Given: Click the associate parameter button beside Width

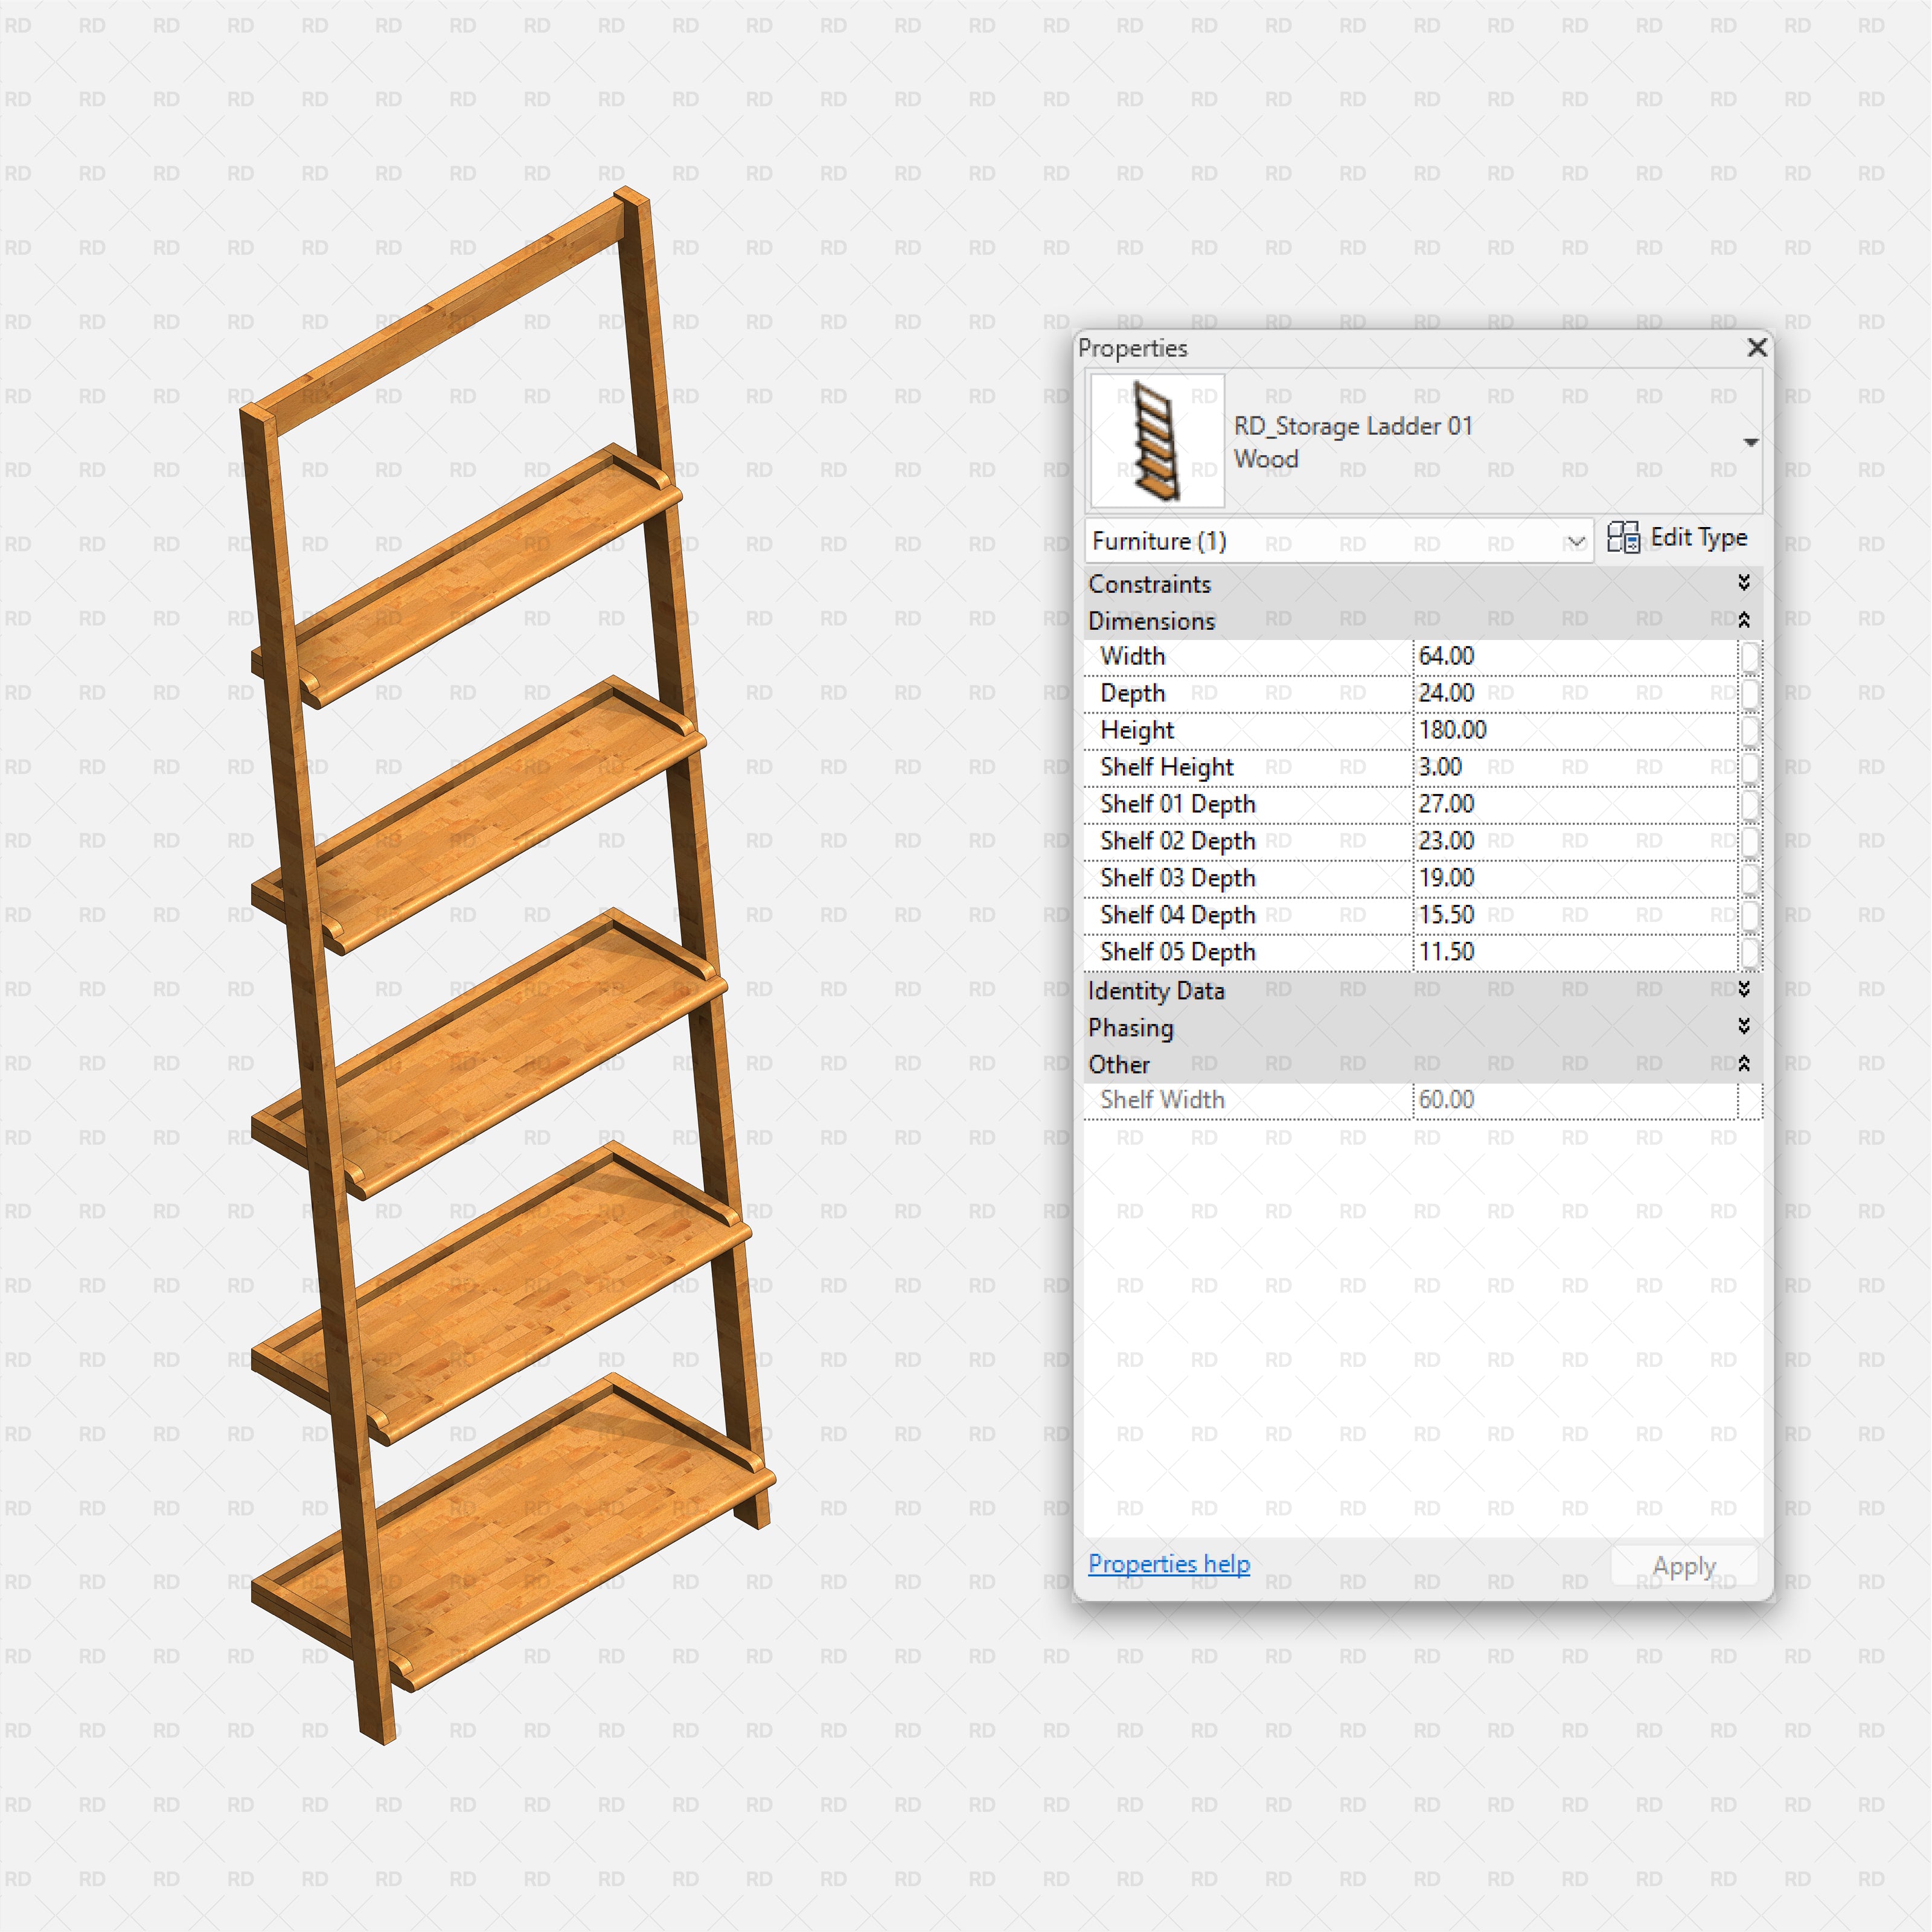Looking at the screenshot, I should 1750,656.
